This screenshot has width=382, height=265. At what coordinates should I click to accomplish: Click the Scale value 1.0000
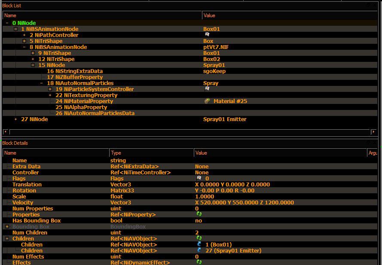tap(205, 196)
